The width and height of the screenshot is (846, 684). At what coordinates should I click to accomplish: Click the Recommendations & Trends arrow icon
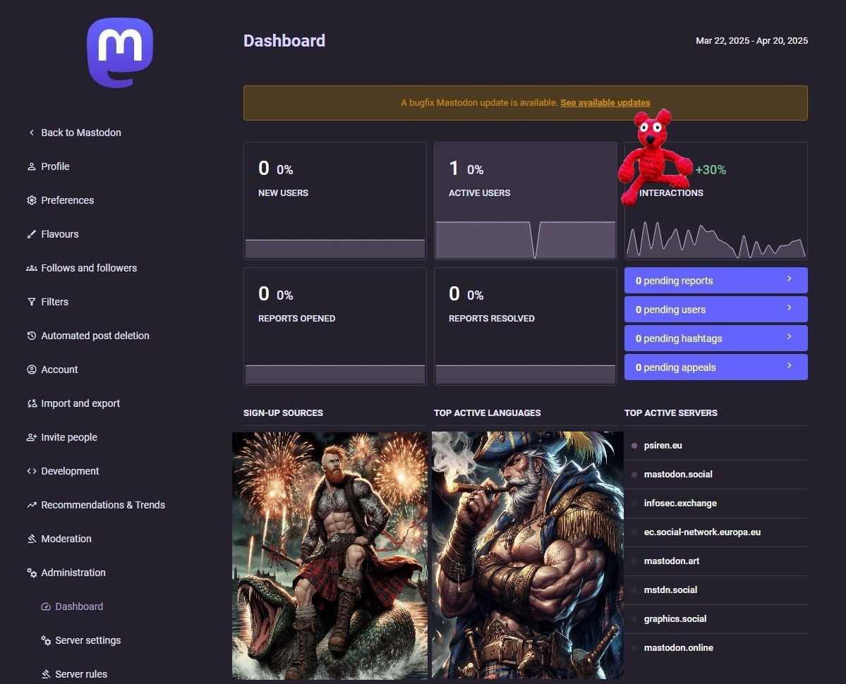tap(31, 505)
